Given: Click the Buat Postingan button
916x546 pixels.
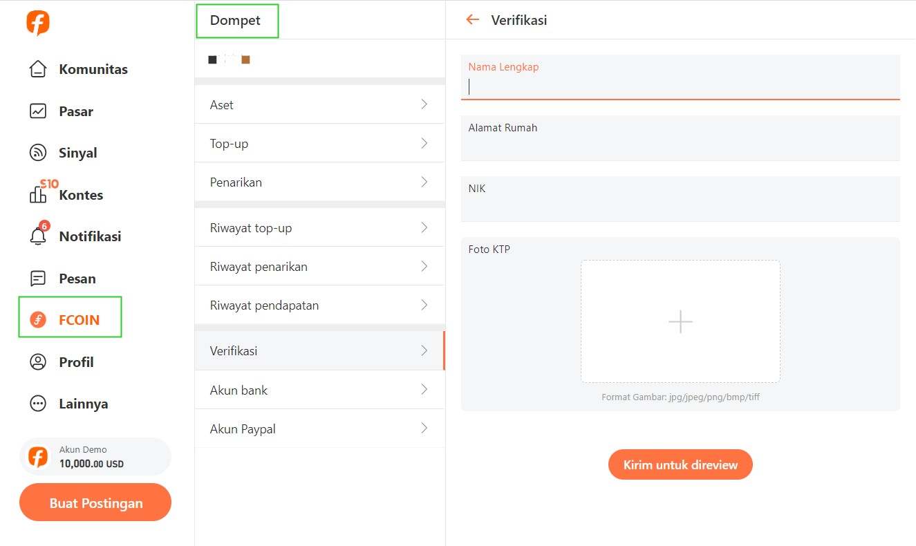Looking at the screenshot, I should (95, 502).
